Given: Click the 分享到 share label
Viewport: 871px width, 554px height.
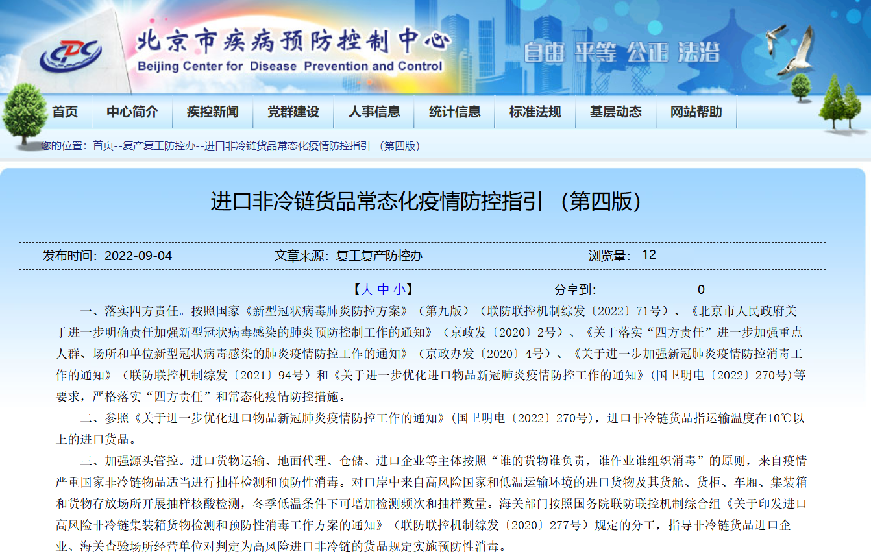Looking at the screenshot, I should click(574, 290).
